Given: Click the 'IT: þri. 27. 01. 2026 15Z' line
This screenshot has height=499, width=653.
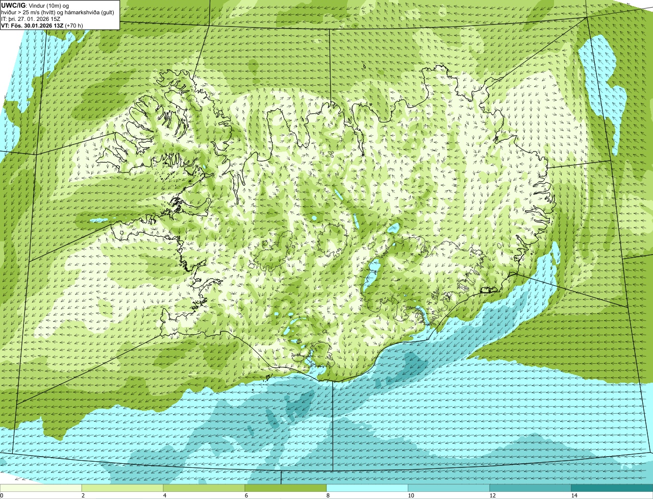Looking at the screenshot, I should click(x=31, y=18).
